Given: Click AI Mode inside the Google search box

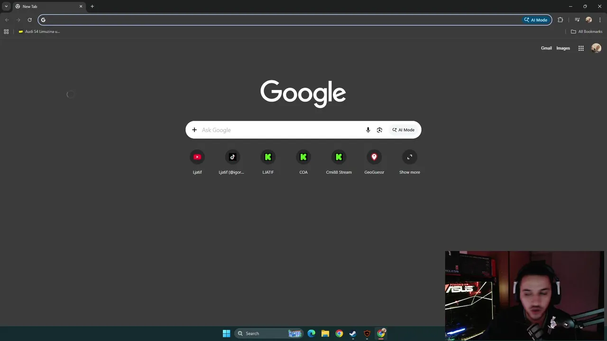Looking at the screenshot, I should coord(403,130).
